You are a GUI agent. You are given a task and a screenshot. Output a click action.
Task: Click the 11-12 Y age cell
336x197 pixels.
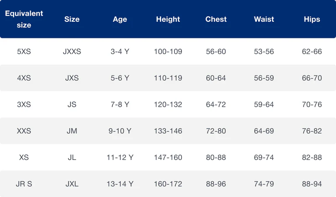coord(120,157)
